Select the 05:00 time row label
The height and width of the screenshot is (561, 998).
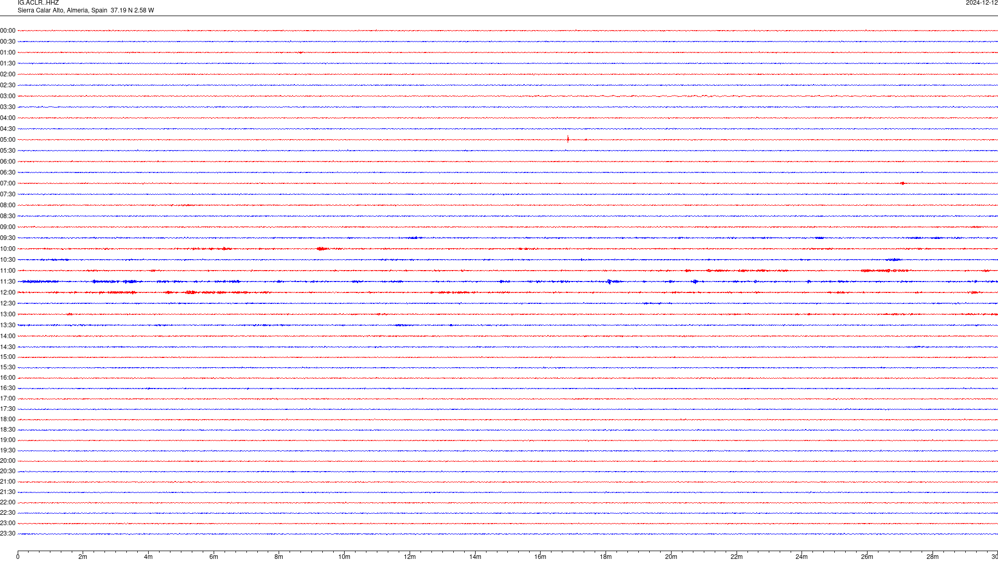(8, 140)
